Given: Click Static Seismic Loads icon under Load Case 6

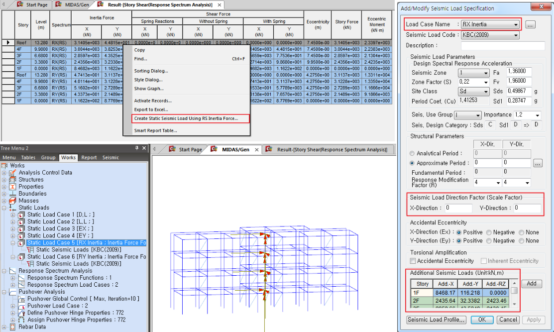Looking at the screenshot, I should (30, 264).
